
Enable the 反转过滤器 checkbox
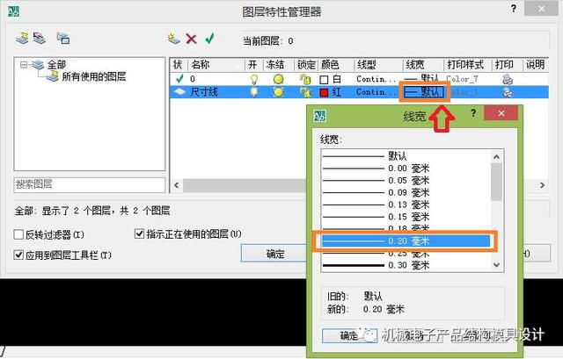coord(18,234)
